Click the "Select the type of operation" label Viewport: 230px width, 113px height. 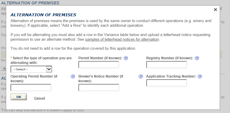tap(41, 60)
